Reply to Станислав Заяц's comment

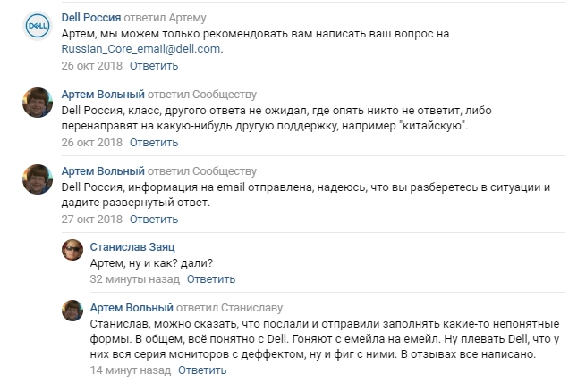(208, 278)
